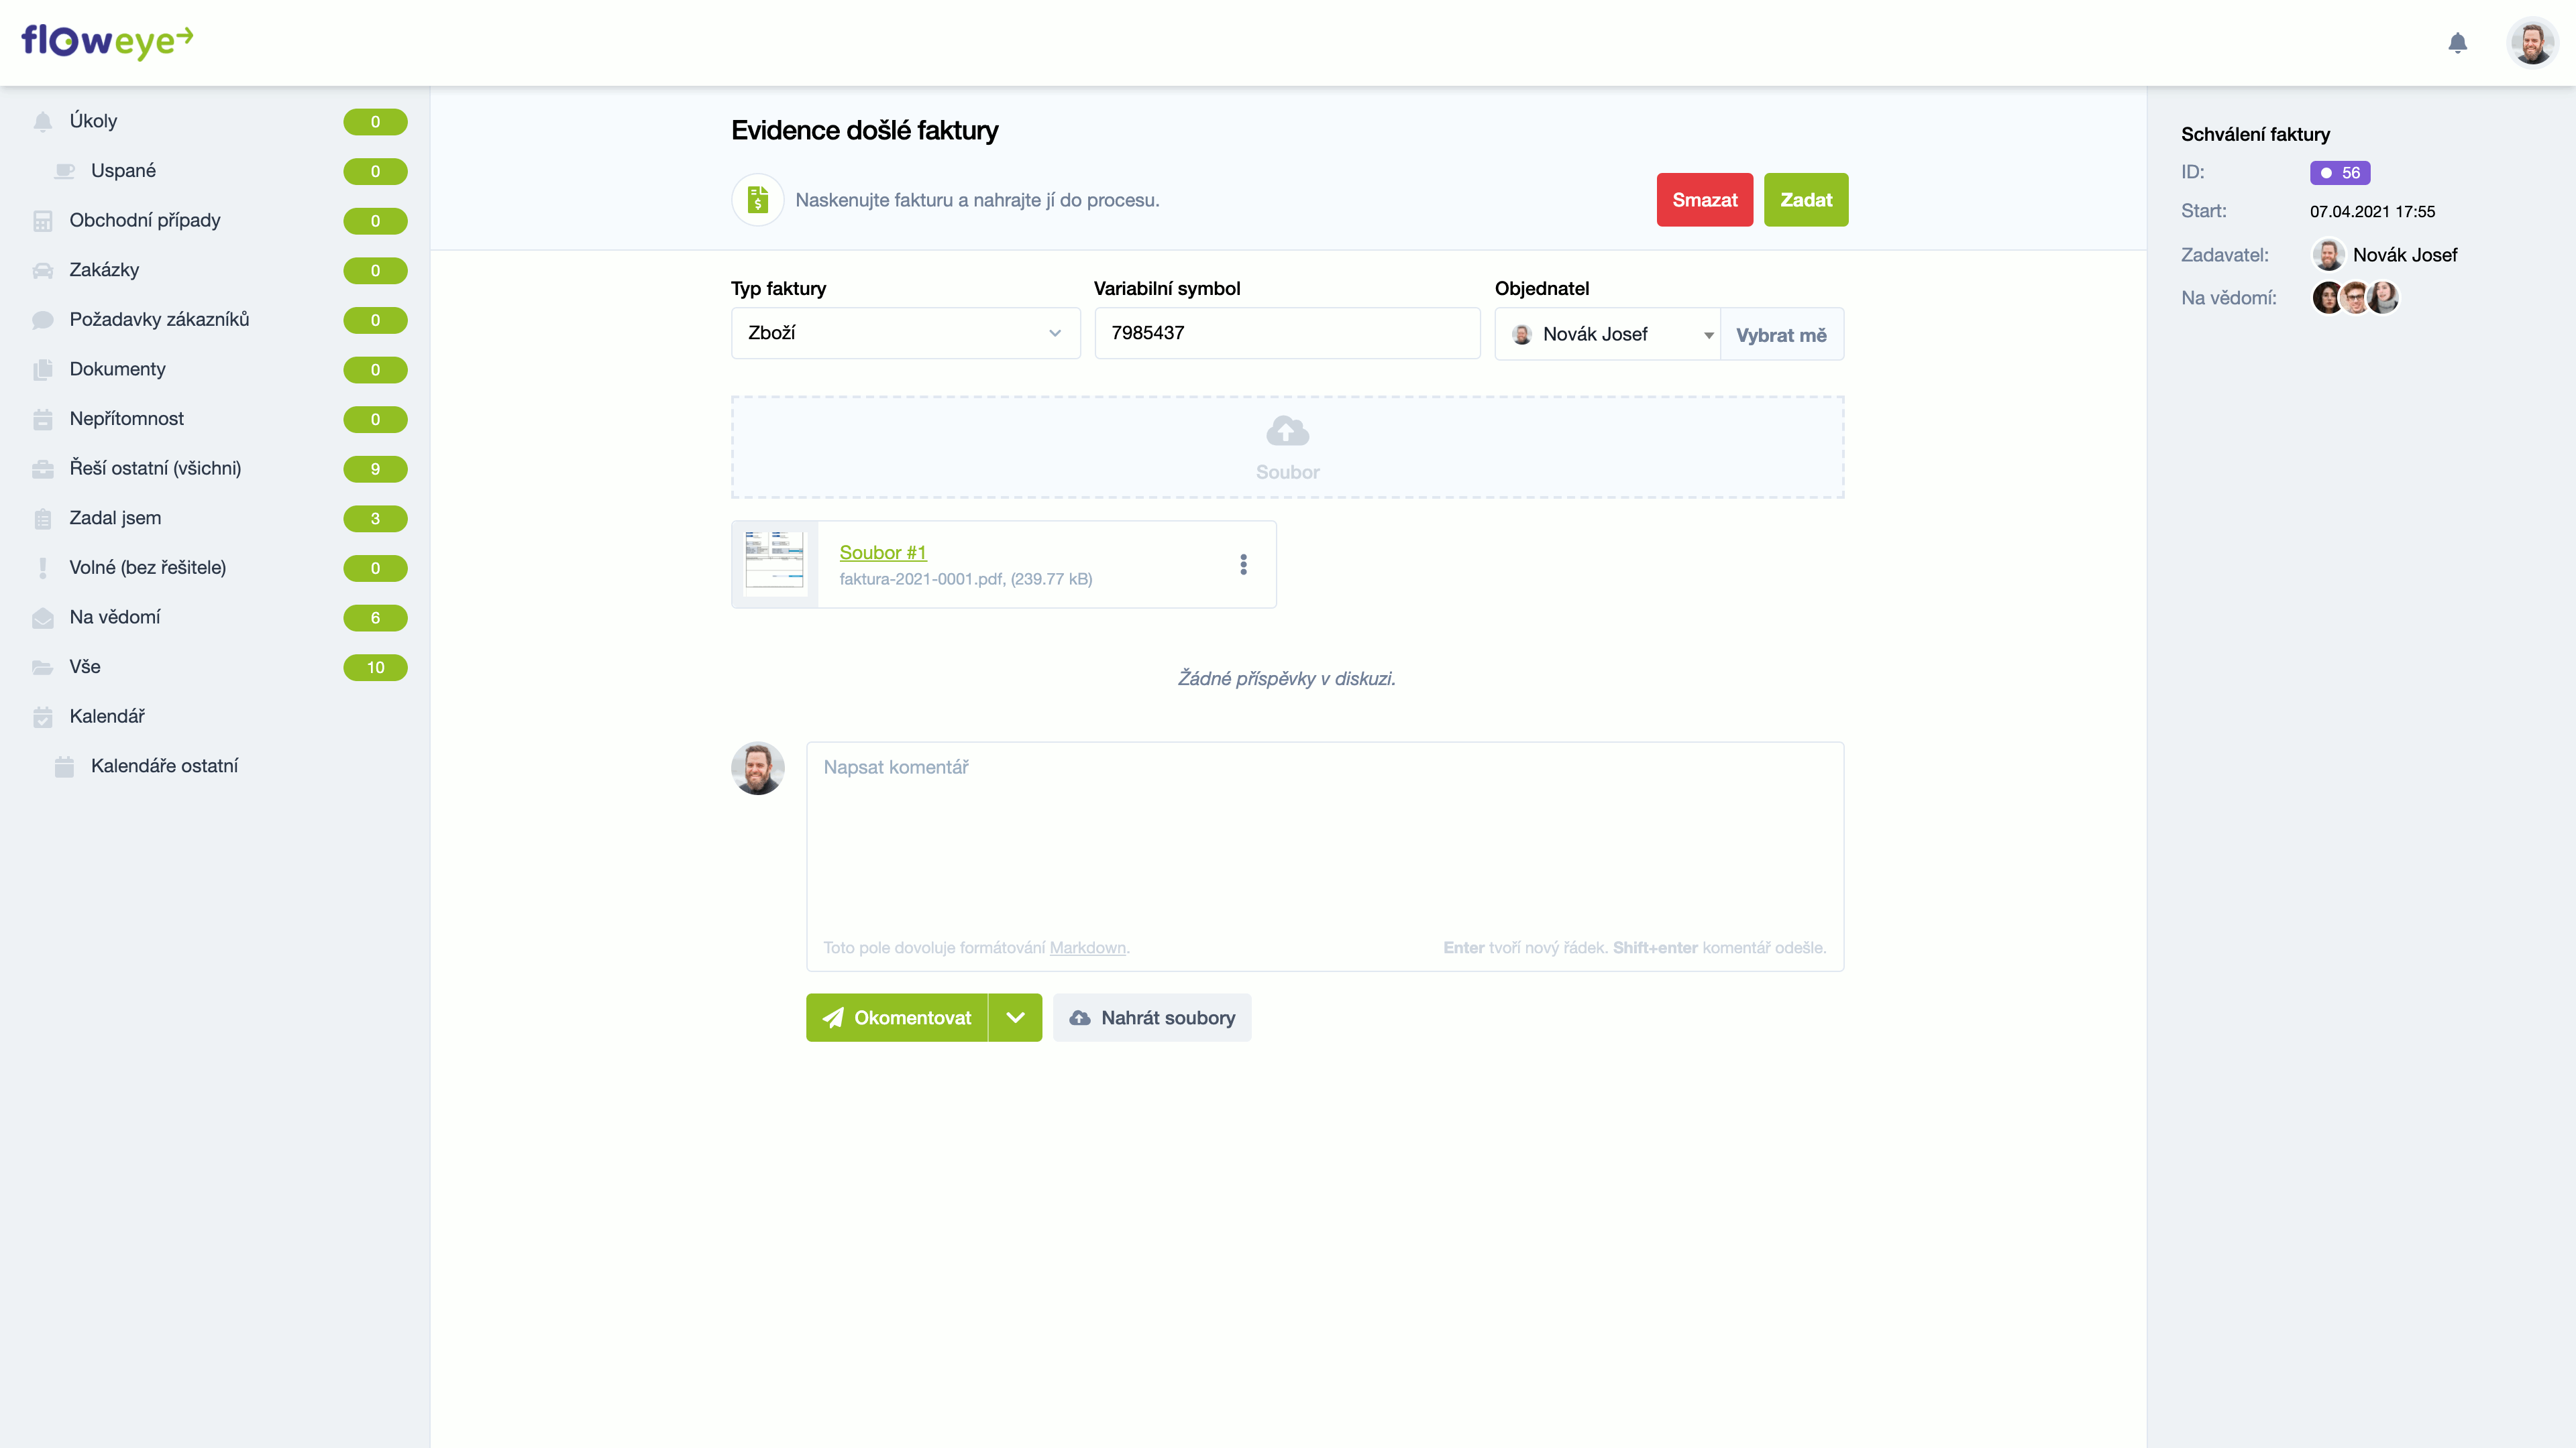Viewport: 2576px width, 1448px height.
Task: Expand the Okomentovat options arrow
Action: [1015, 1018]
